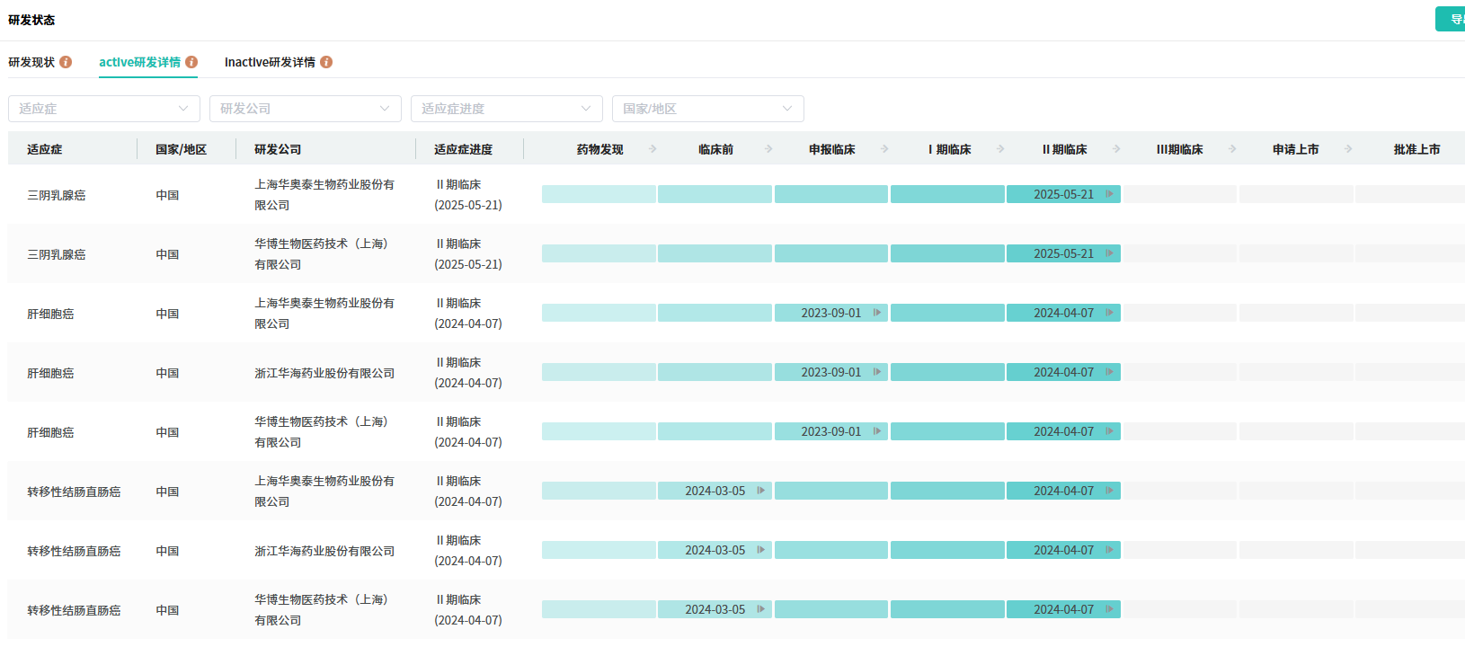Click info icon next to 研发现状 tab
The image size is (1465, 647).
pos(66,62)
